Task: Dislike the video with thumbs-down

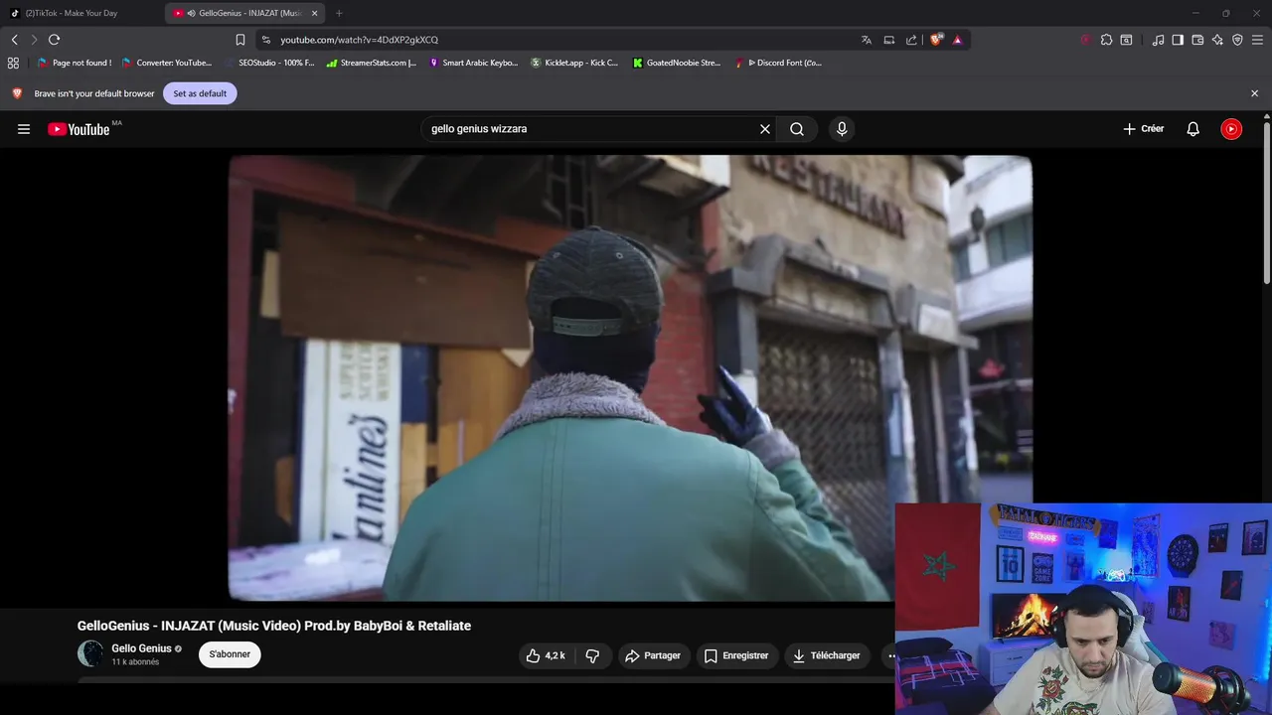Action: tap(593, 655)
